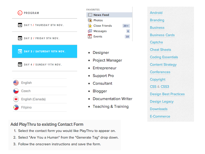Click the Close Friends star icon
This screenshot has width=205, height=154.
point(90,26)
